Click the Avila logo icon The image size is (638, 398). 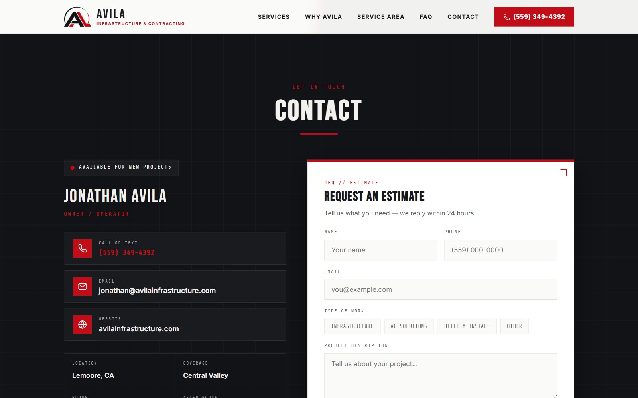(x=77, y=17)
